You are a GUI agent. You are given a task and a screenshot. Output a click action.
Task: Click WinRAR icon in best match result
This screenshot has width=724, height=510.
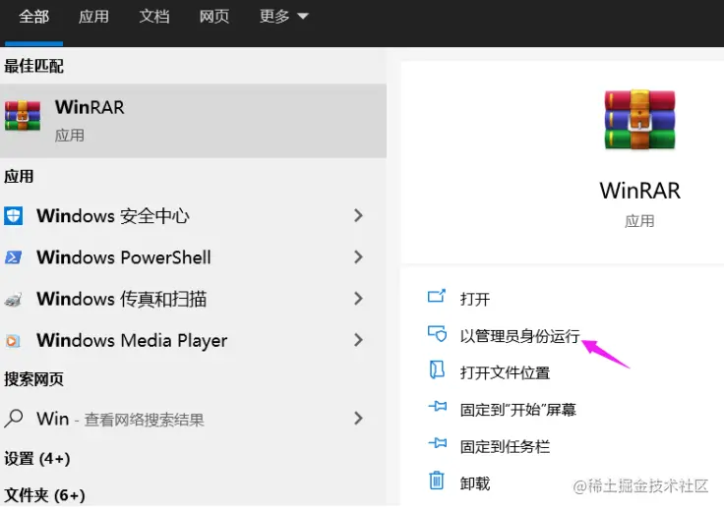tap(23, 116)
